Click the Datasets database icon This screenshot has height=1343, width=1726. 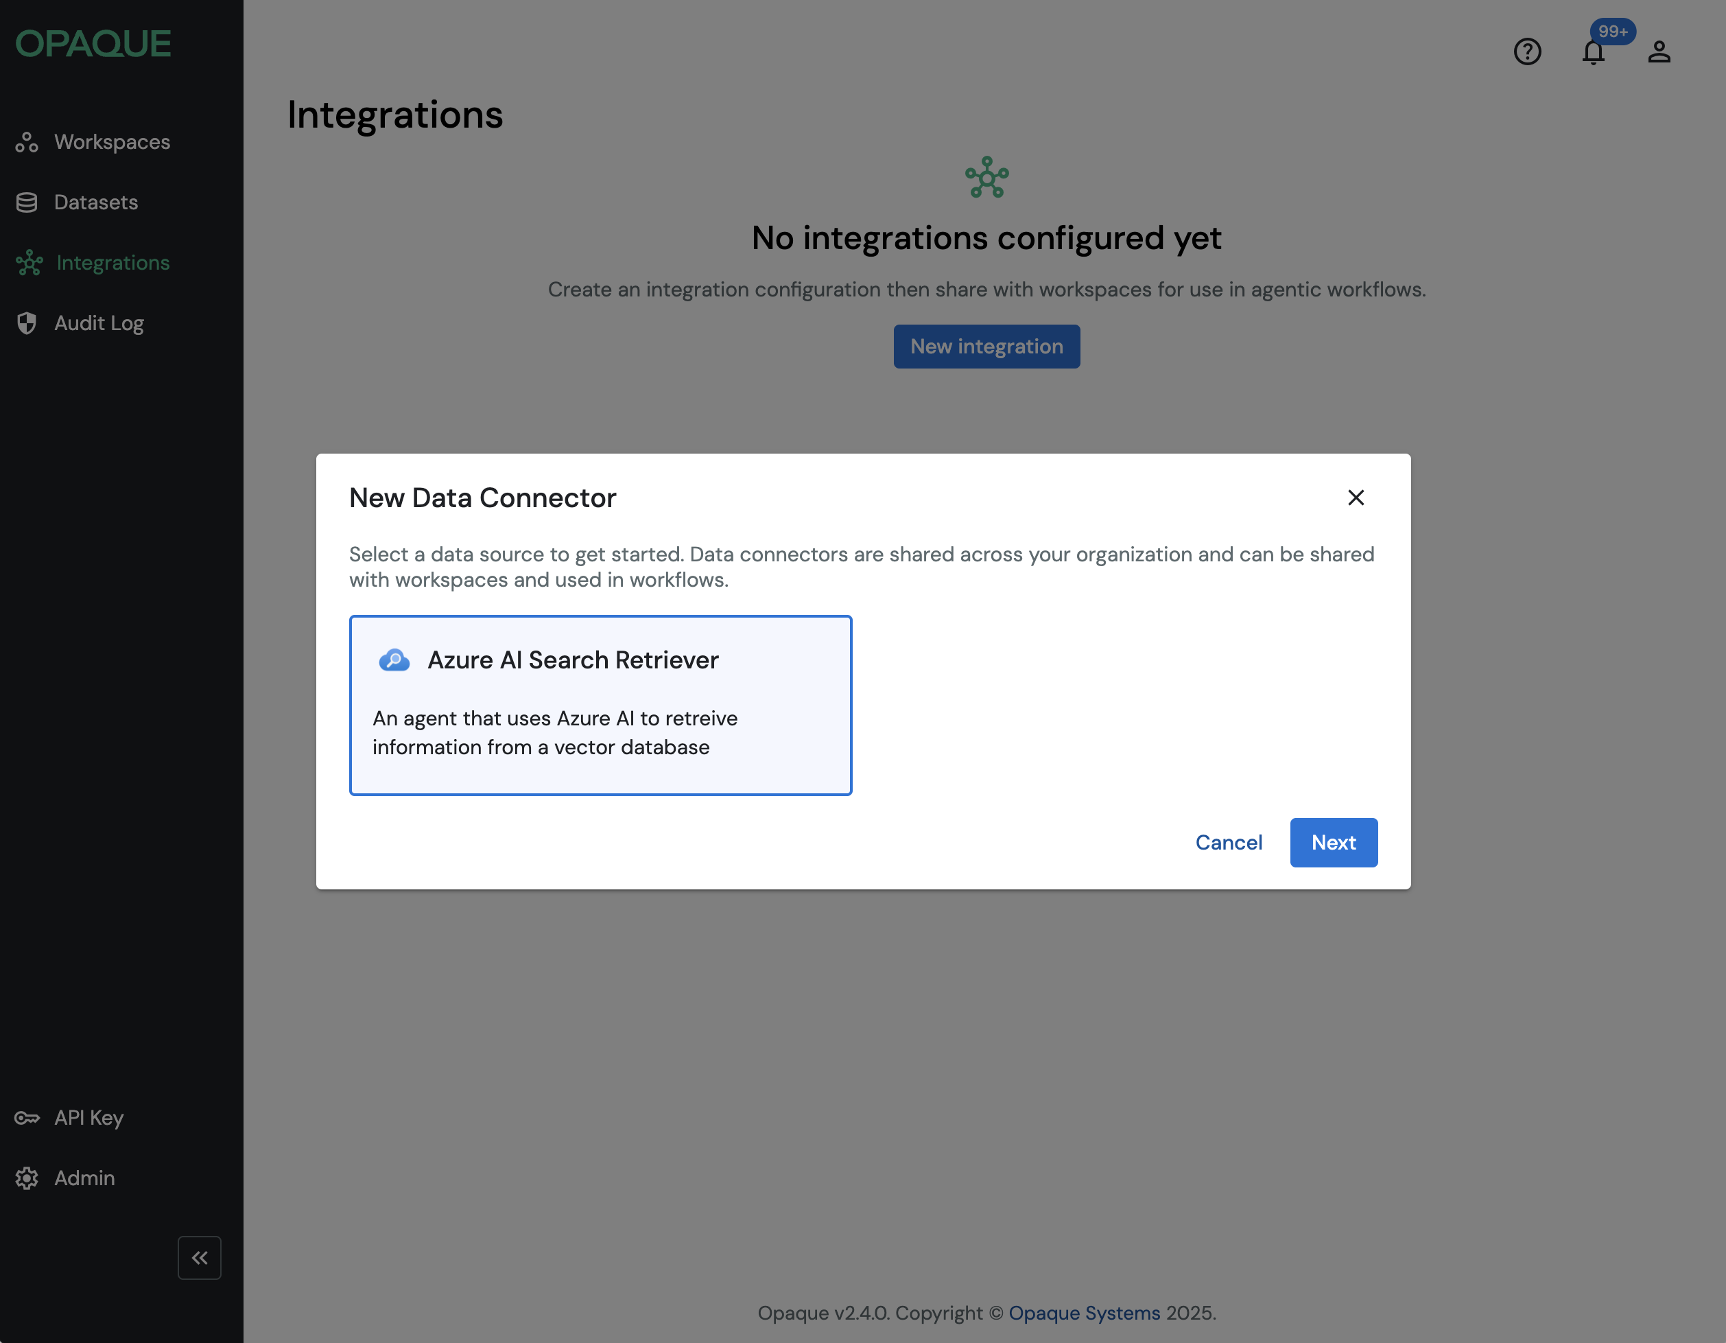pos(27,202)
